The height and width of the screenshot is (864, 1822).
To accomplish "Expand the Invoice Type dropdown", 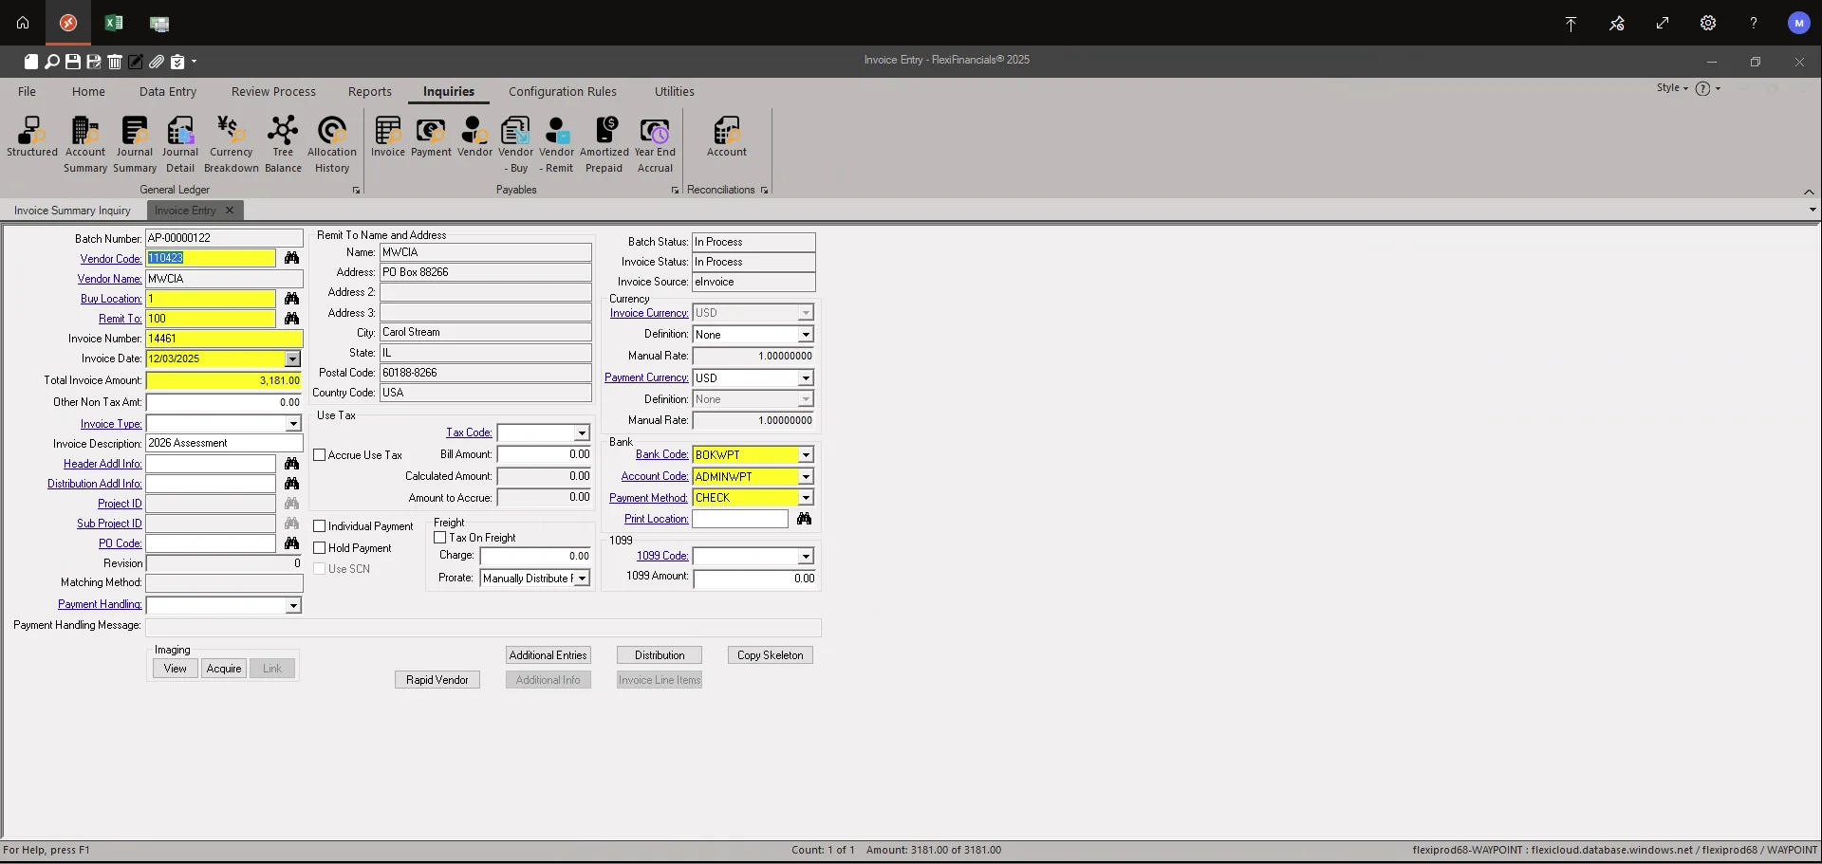I will point(294,424).
